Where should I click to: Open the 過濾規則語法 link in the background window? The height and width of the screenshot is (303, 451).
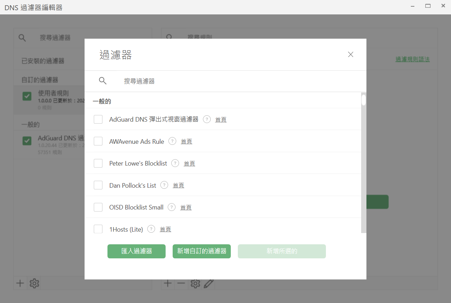pyautogui.click(x=413, y=59)
